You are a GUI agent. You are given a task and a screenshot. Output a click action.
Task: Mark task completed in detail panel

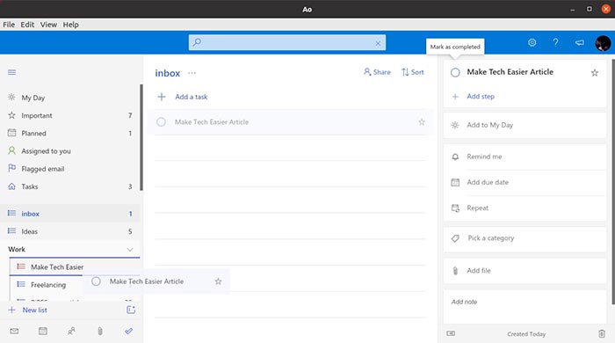coord(455,73)
